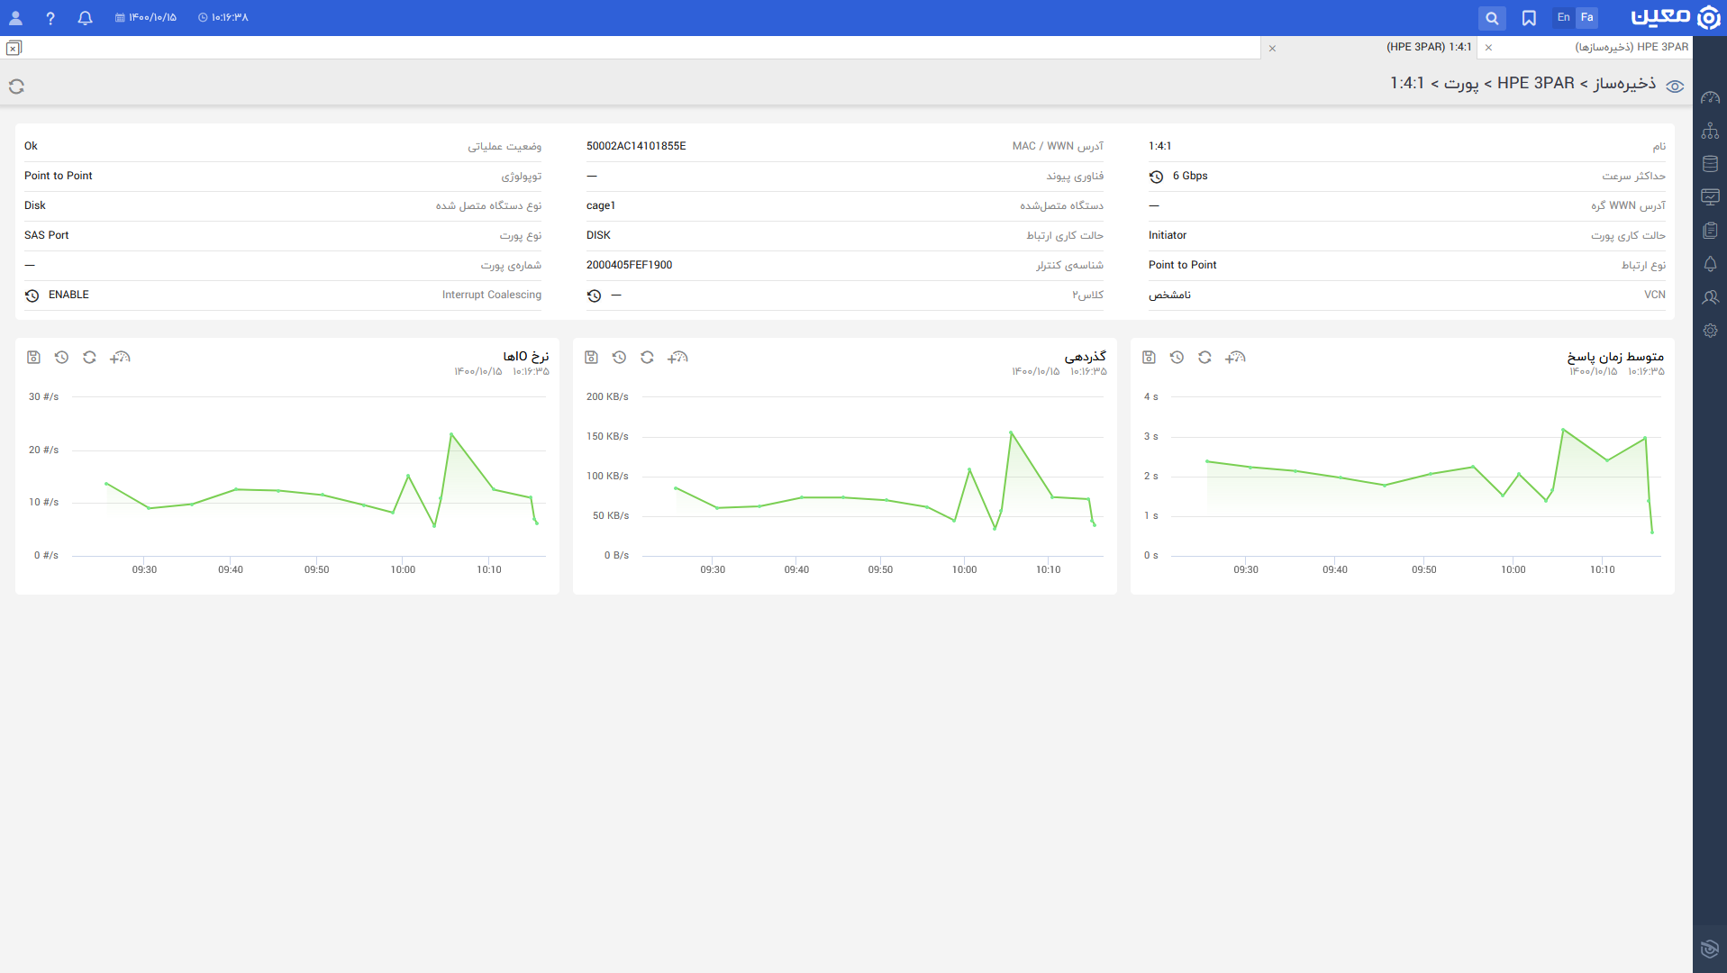This screenshot has width=1727, height=973.
Task: Select the WWN value 50002AC14101855E
Action: pos(636,146)
